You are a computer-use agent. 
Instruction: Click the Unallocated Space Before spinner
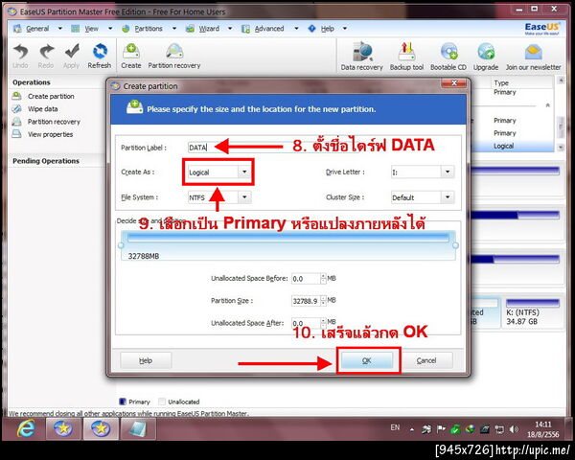click(x=323, y=279)
